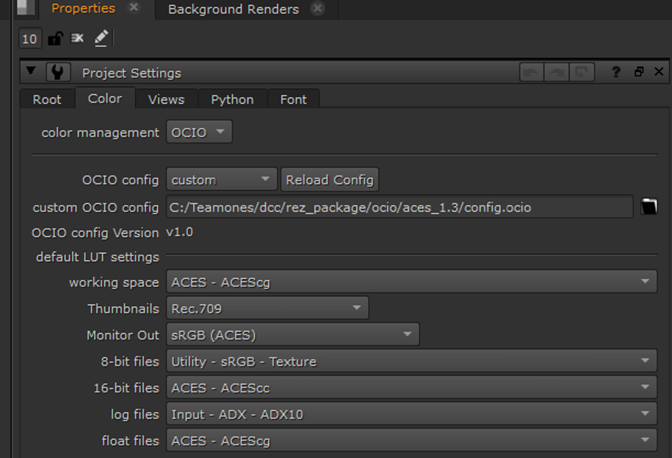Open the Thumbnails Rec.709 dropdown
This screenshot has width=672, height=458.
[267, 308]
